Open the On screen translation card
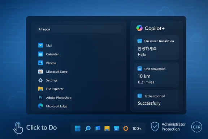The width and height of the screenshot is (208, 139). pyautogui.click(x=156, y=47)
